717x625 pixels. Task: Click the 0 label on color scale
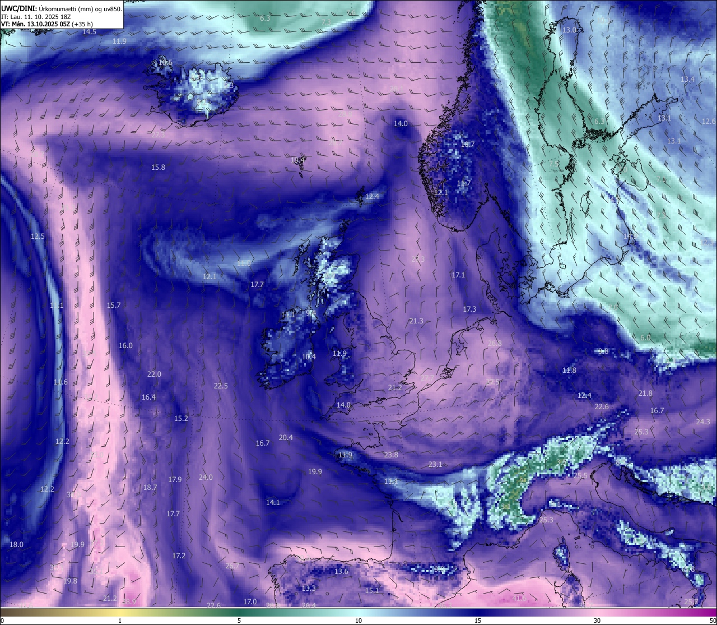pyautogui.click(x=2, y=621)
